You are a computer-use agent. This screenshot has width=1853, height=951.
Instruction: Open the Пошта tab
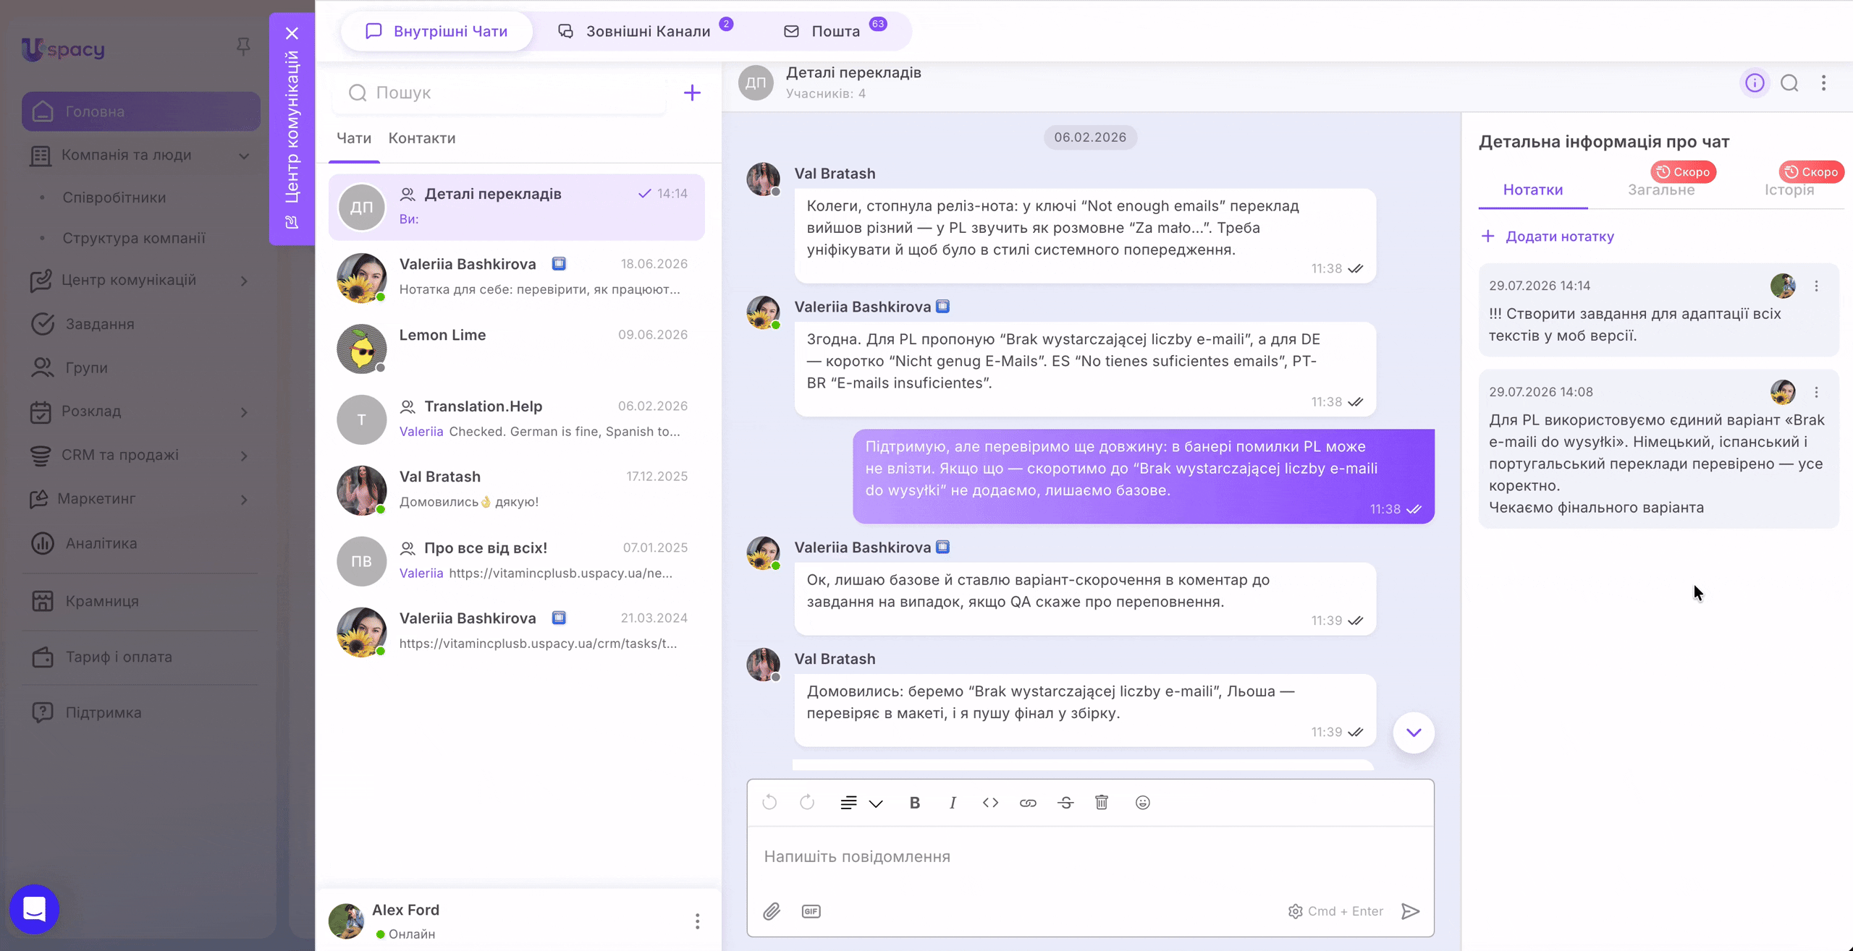click(835, 31)
